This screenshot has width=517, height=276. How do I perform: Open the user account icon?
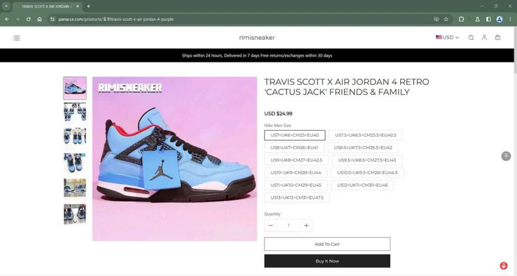(x=484, y=37)
